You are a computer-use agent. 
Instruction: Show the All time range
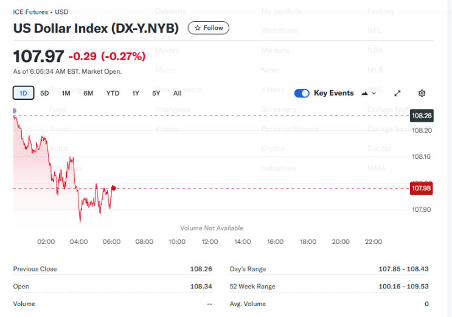pos(177,93)
